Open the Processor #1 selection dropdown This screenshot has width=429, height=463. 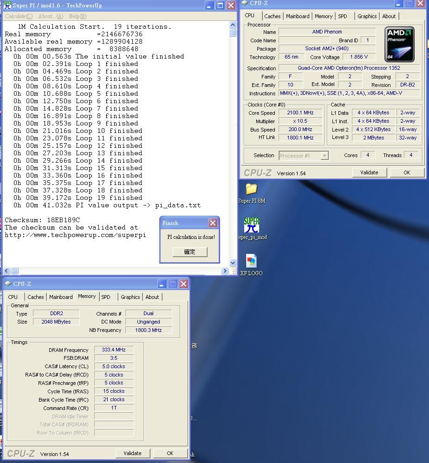coord(325,155)
